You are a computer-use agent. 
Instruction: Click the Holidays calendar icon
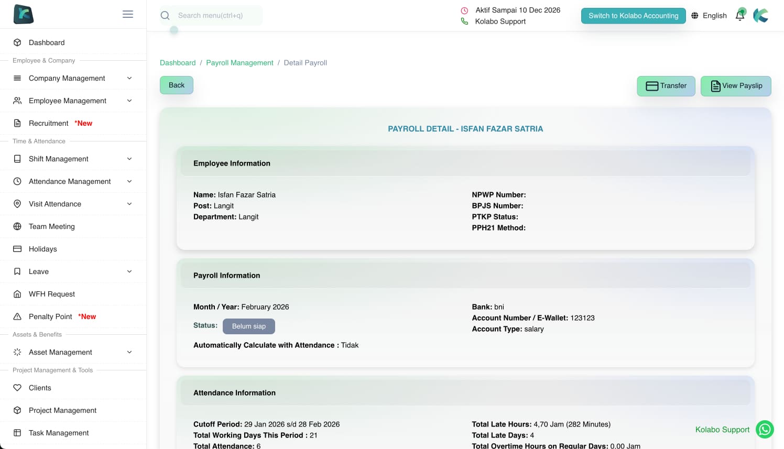[17, 249]
